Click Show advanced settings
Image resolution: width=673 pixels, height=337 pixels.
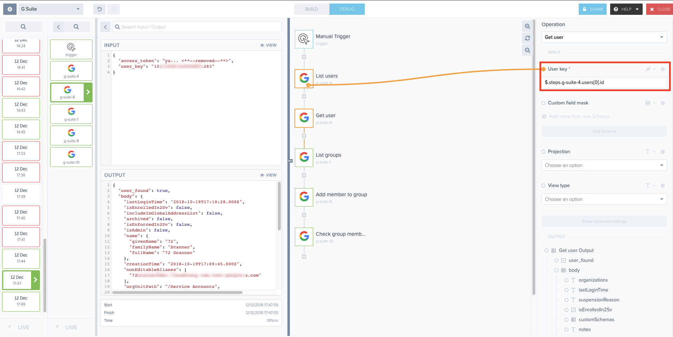pos(603,221)
